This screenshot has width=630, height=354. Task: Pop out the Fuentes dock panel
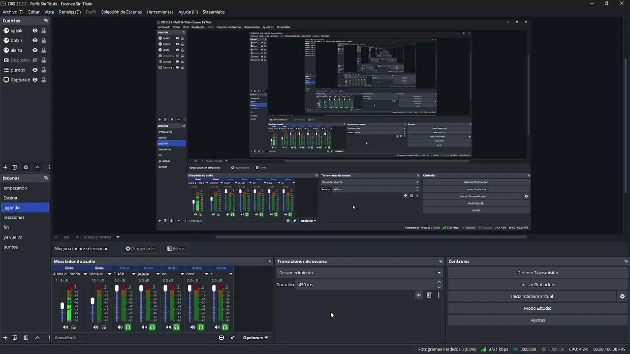coord(46,21)
